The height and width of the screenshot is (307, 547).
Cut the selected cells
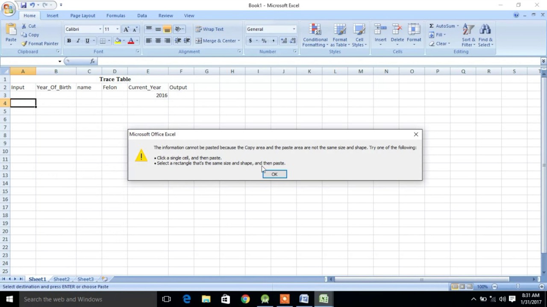(29, 26)
